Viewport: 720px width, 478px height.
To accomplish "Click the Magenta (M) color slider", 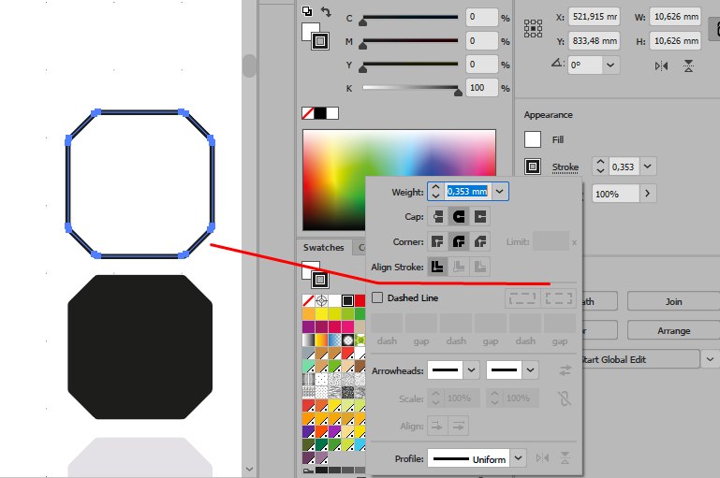I will click(x=410, y=41).
